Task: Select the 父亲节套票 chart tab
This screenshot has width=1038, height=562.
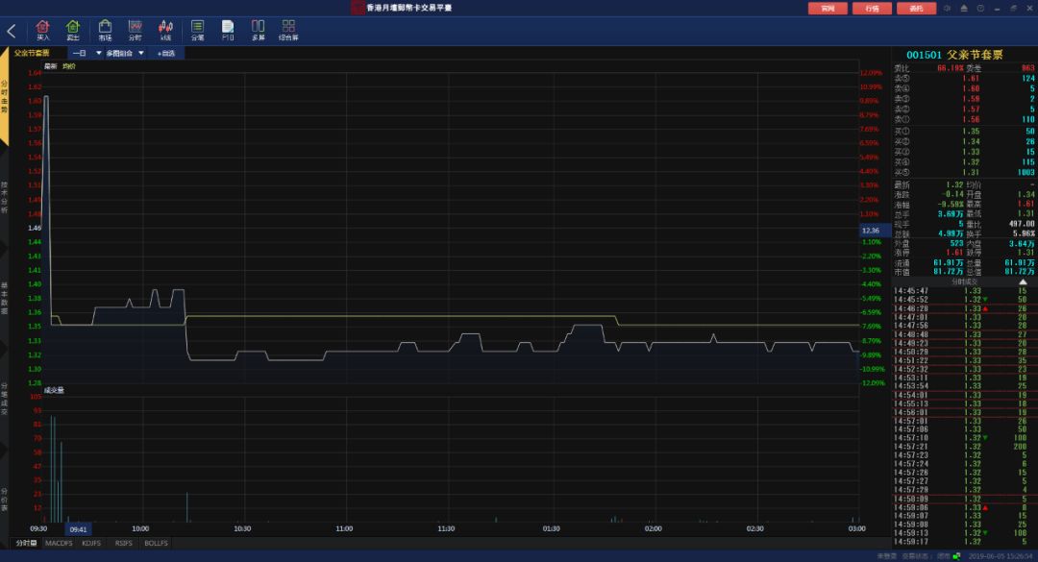Action: [33, 53]
